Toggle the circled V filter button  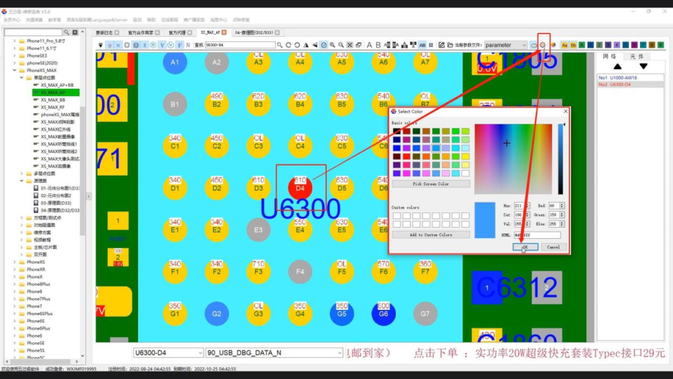coord(171,45)
